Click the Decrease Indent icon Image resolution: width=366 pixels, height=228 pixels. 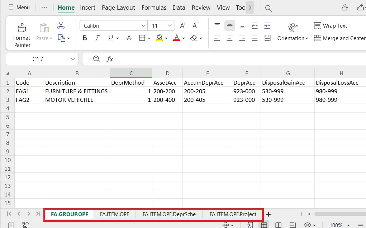(255, 25)
